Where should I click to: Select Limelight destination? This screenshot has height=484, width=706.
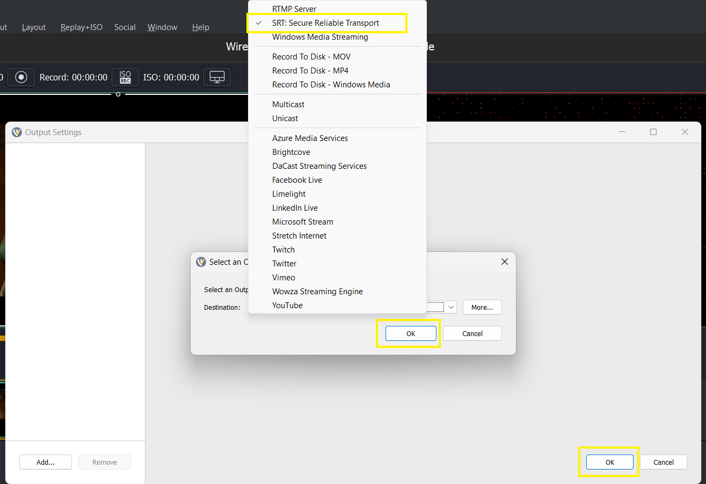[x=337, y=194]
